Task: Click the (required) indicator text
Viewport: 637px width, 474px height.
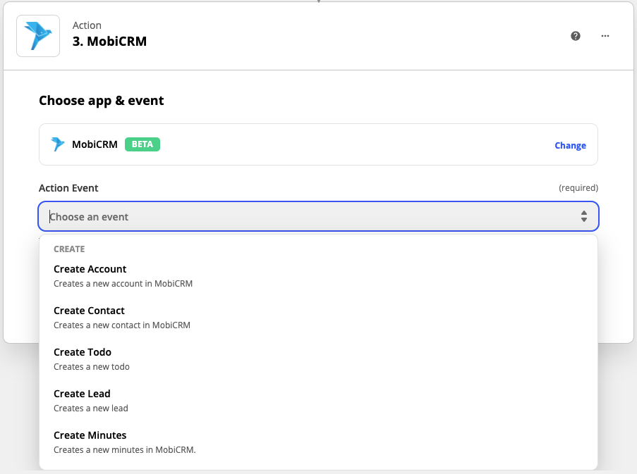Action: coord(578,188)
